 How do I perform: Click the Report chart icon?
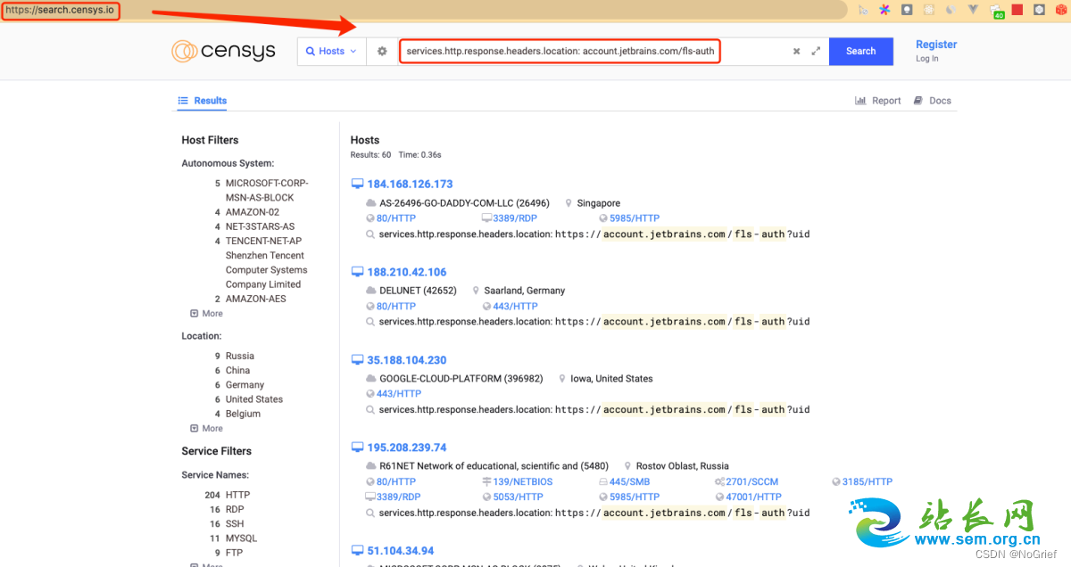tap(860, 101)
